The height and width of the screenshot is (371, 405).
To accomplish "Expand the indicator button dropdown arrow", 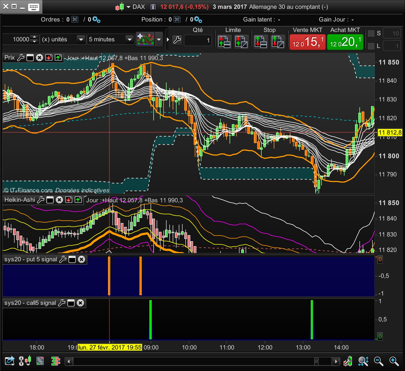I will tap(159, 39).
